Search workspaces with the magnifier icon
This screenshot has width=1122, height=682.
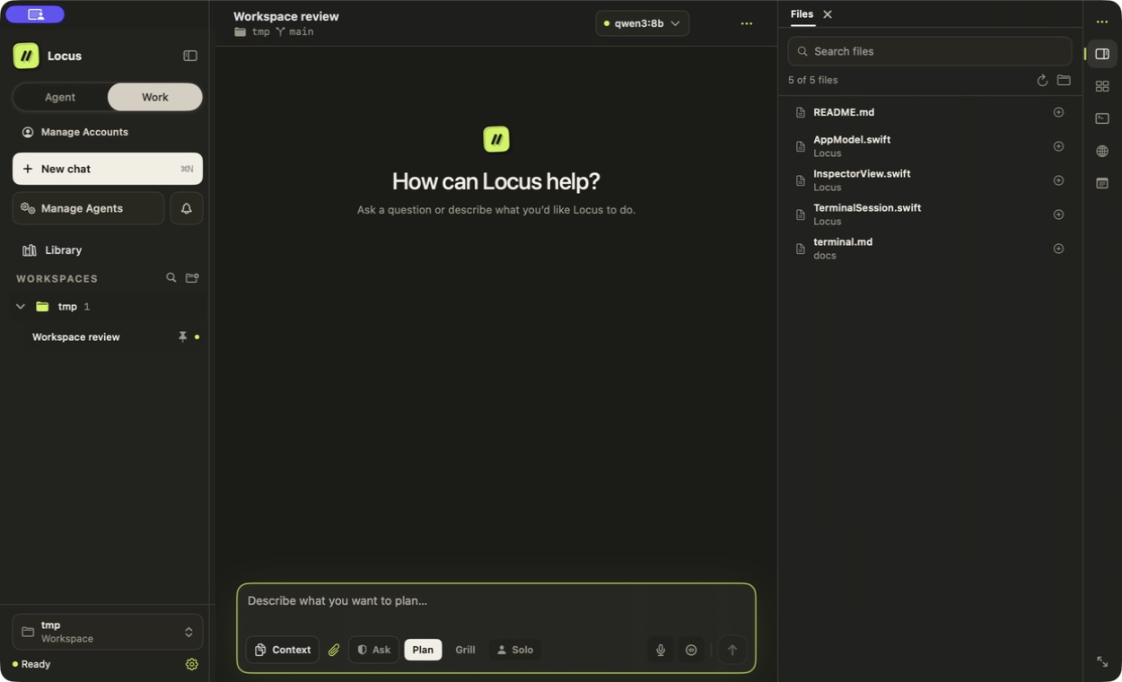171,278
